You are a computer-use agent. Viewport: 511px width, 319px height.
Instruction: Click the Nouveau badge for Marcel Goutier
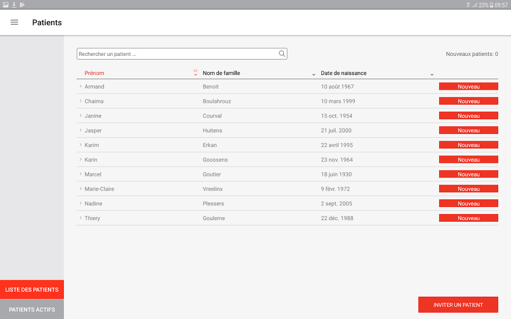(468, 174)
